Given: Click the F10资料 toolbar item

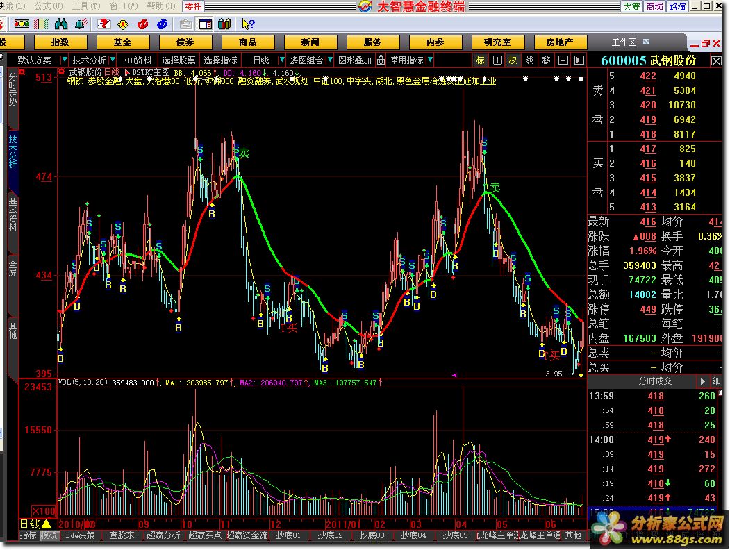Looking at the screenshot, I should [137, 60].
